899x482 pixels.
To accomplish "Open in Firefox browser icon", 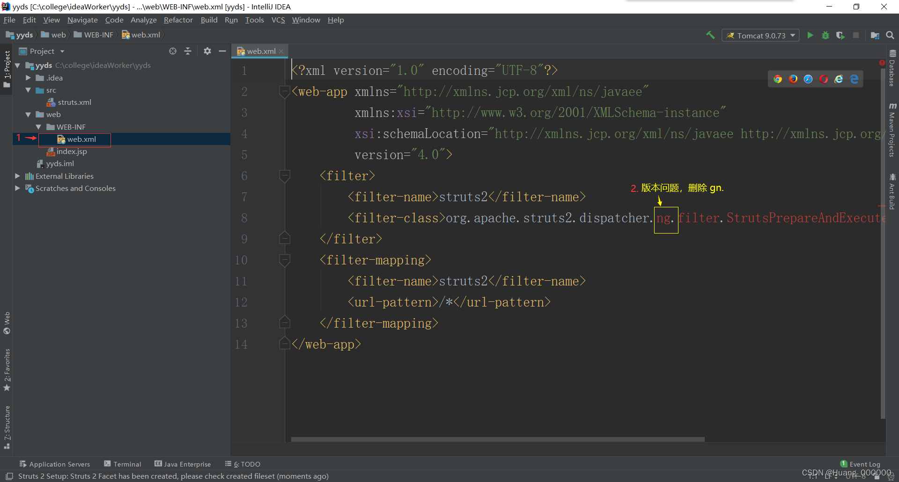I will [793, 79].
